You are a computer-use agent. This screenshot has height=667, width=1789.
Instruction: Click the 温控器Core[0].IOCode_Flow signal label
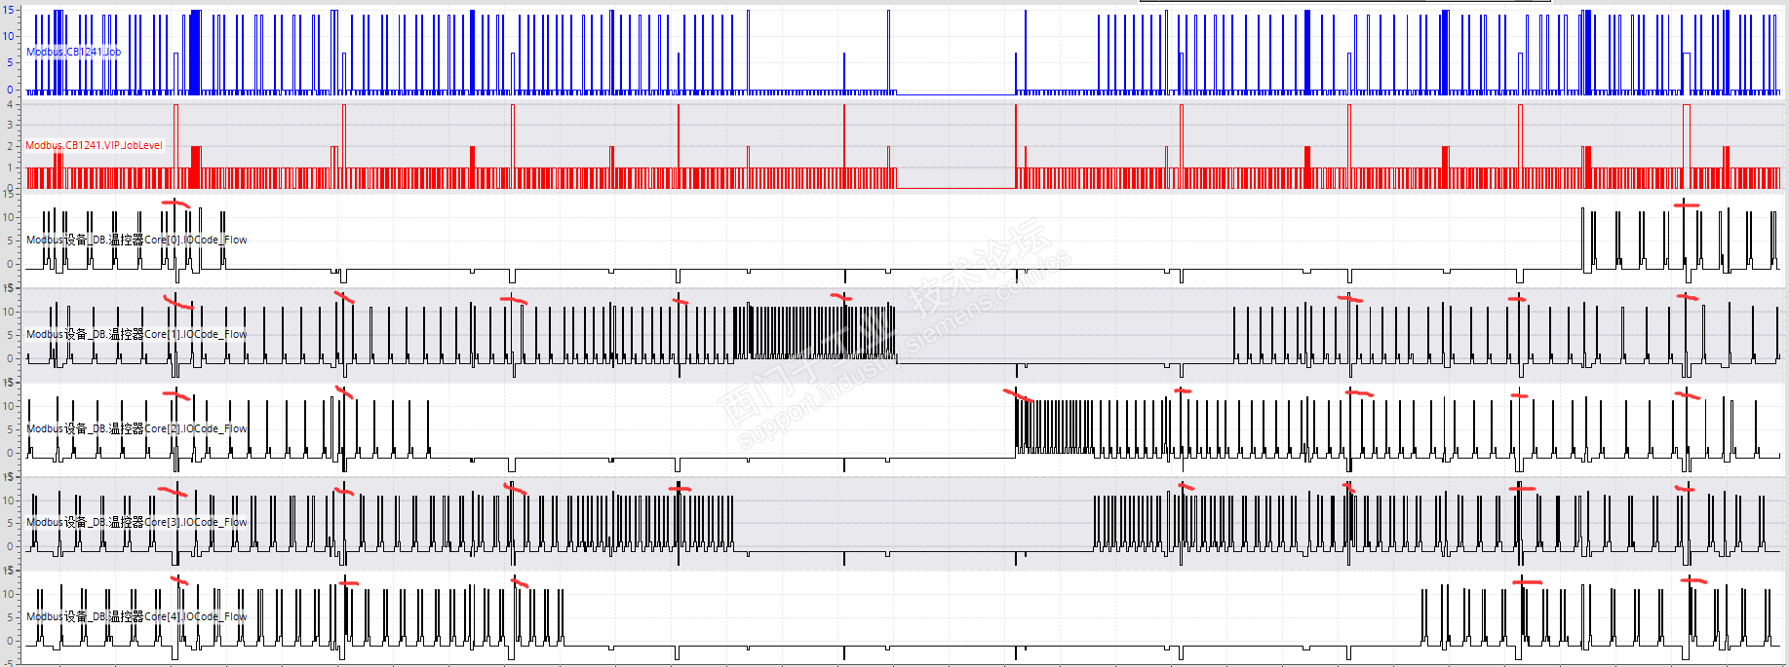[x=136, y=240]
